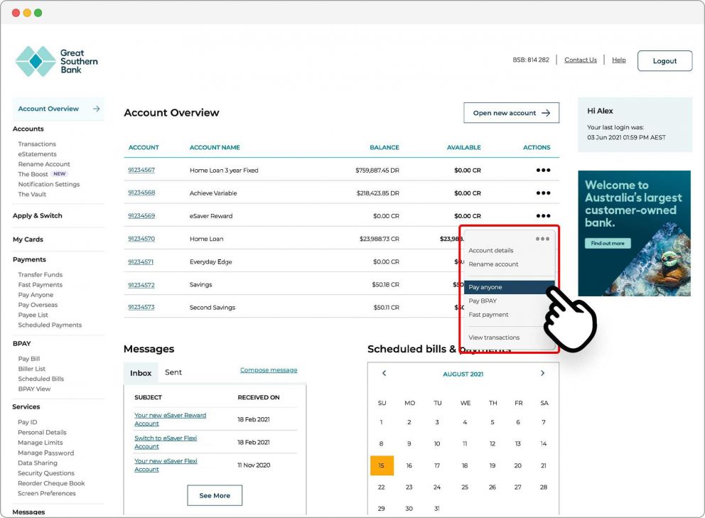
Task: Open account number 91234572
Action: (x=141, y=285)
